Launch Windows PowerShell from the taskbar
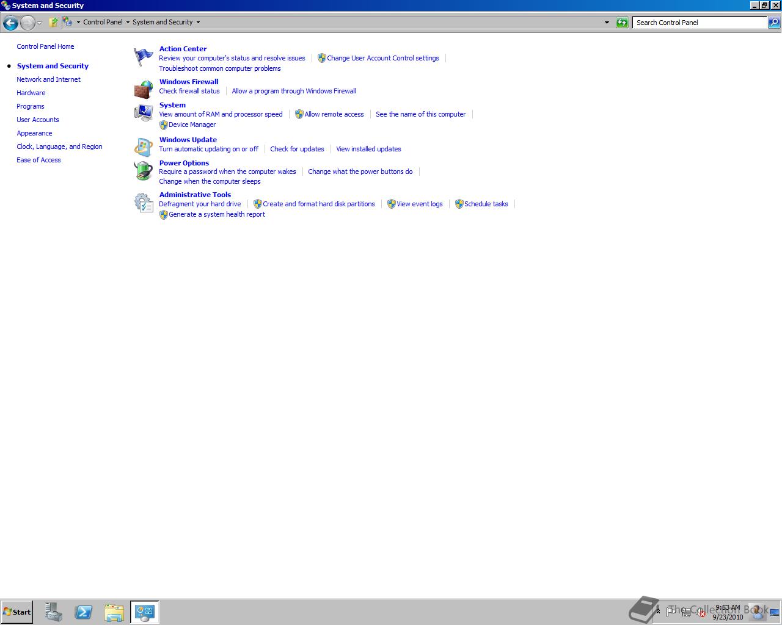782x625 pixels. [84, 612]
